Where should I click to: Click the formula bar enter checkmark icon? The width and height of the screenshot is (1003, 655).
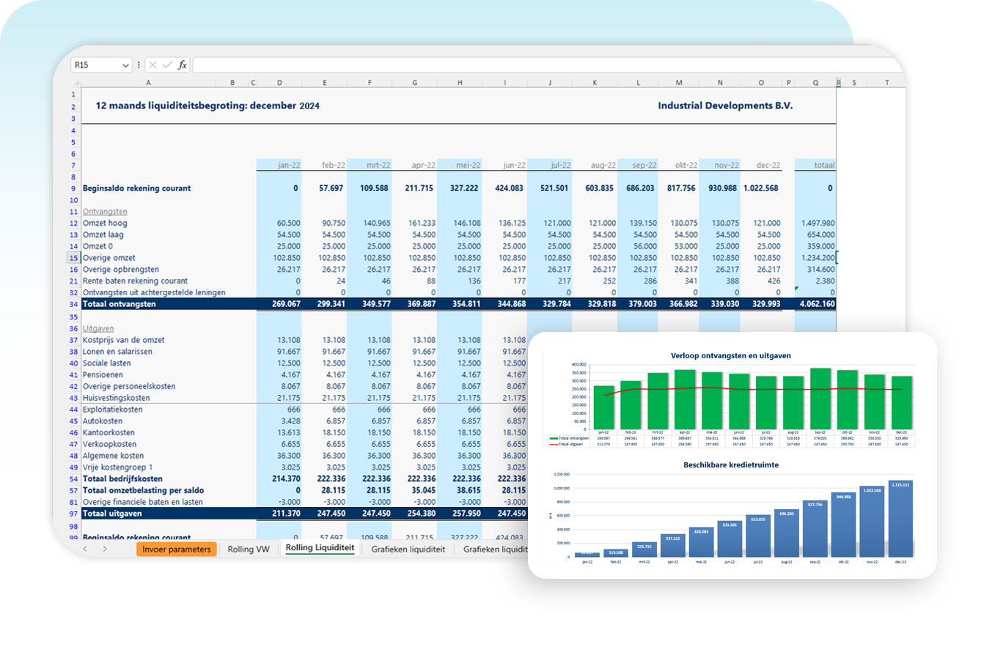167,65
